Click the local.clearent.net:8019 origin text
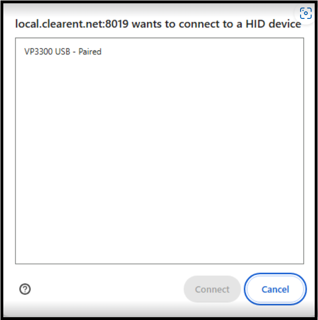The image size is (318, 320). pos(72,24)
